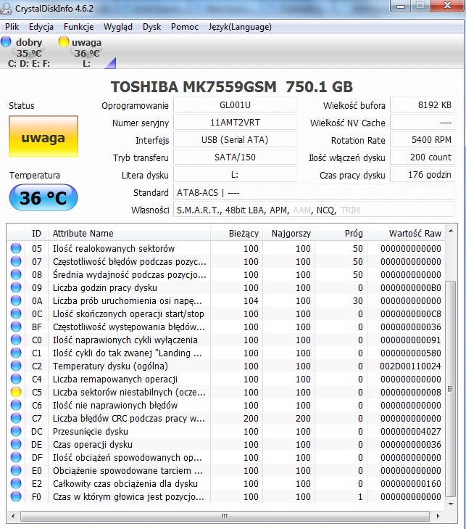Click the blue status icon for ID DF
The height and width of the screenshot is (529, 466).
pyautogui.click(x=16, y=457)
